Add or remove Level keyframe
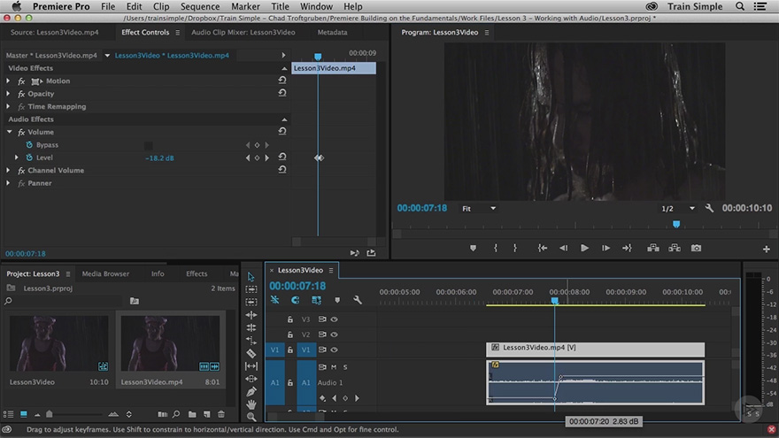This screenshot has width=779, height=438. (257, 158)
